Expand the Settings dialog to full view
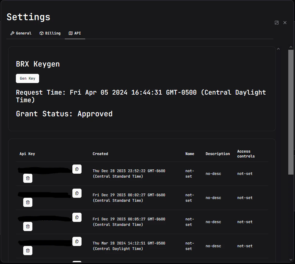Image resolution: width=295 pixels, height=264 pixels. (277, 23)
